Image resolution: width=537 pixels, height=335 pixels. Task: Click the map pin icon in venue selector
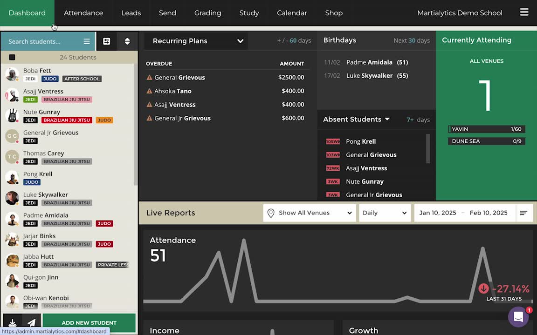[271, 213]
